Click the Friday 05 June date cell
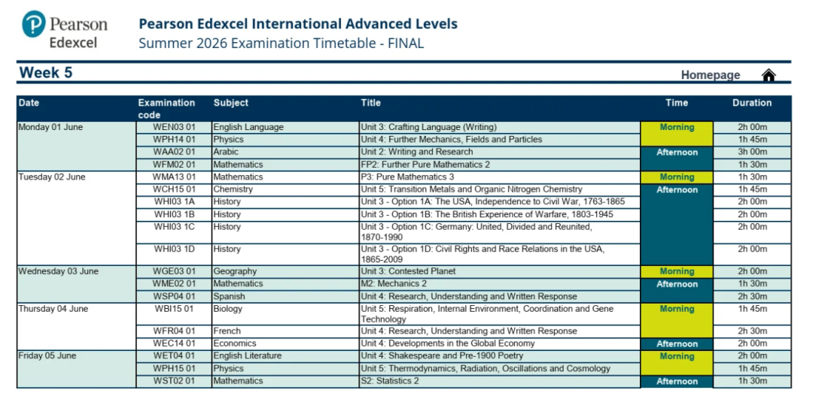Image resolution: width=813 pixels, height=405 pixels. 47,356
